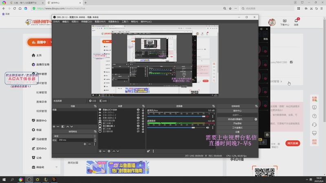326x183 pixels.
Task: Move the source up in the list
Action: 114,151
